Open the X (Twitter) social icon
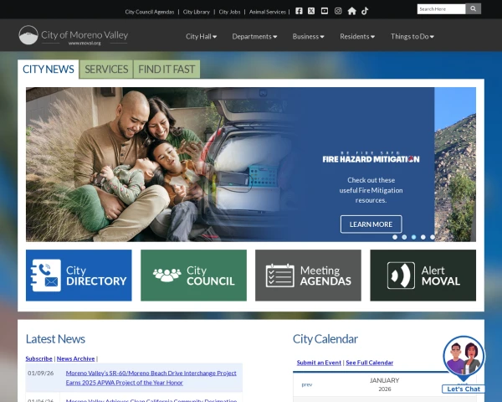Image resolution: width=502 pixels, height=402 pixels. click(311, 11)
